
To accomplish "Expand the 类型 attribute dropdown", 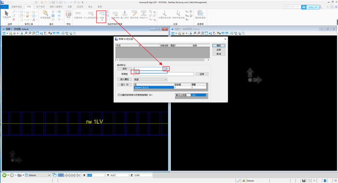I will pos(166,80).
